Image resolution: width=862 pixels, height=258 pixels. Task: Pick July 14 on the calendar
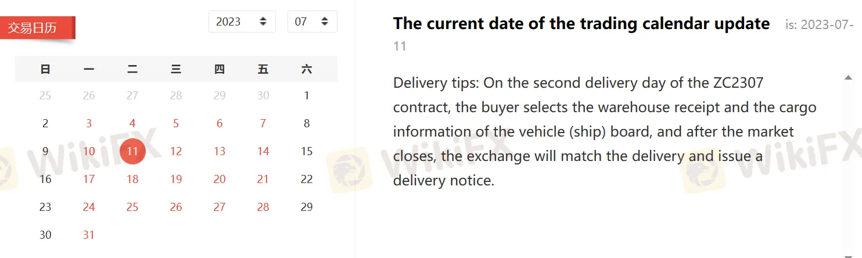click(x=263, y=151)
